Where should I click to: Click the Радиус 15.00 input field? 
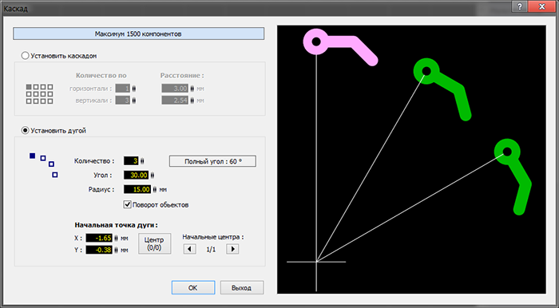(137, 189)
